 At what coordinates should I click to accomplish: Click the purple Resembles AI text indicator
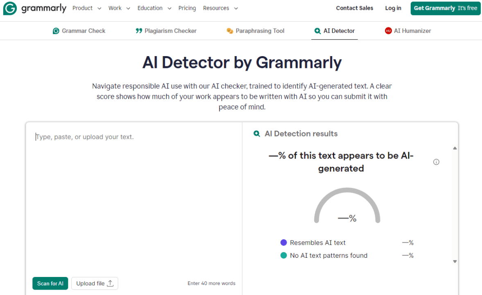point(284,243)
